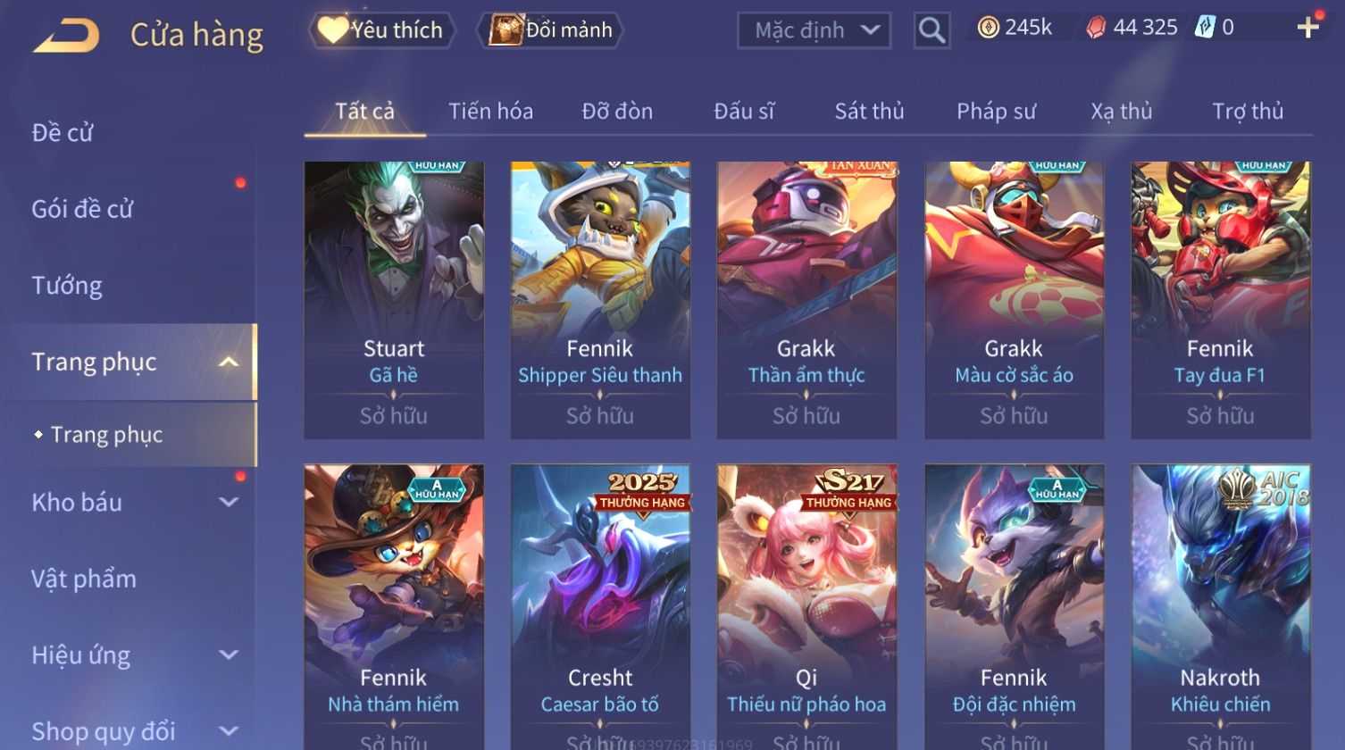Open Nakroth Khiêu chiến skin card
The image size is (1345, 750).
point(1221,606)
